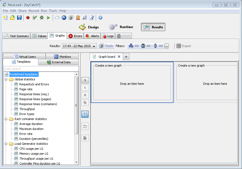Click the right-arrow add-to-graph button

[x=85, y=80]
